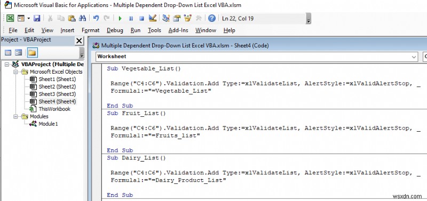Click in Sub Vegetable_List() line

144,69
